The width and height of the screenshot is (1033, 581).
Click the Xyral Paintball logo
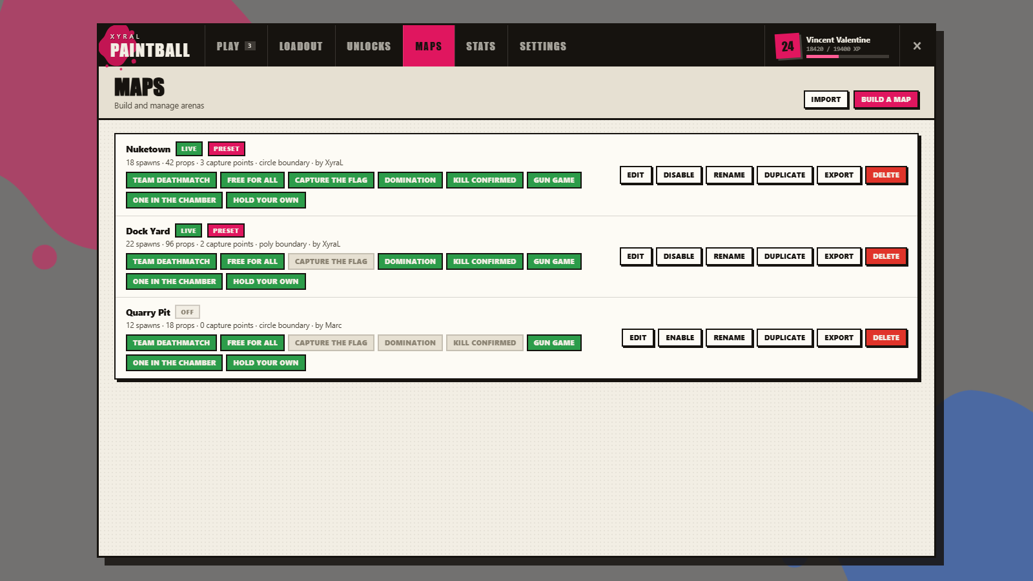pyautogui.click(x=150, y=46)
